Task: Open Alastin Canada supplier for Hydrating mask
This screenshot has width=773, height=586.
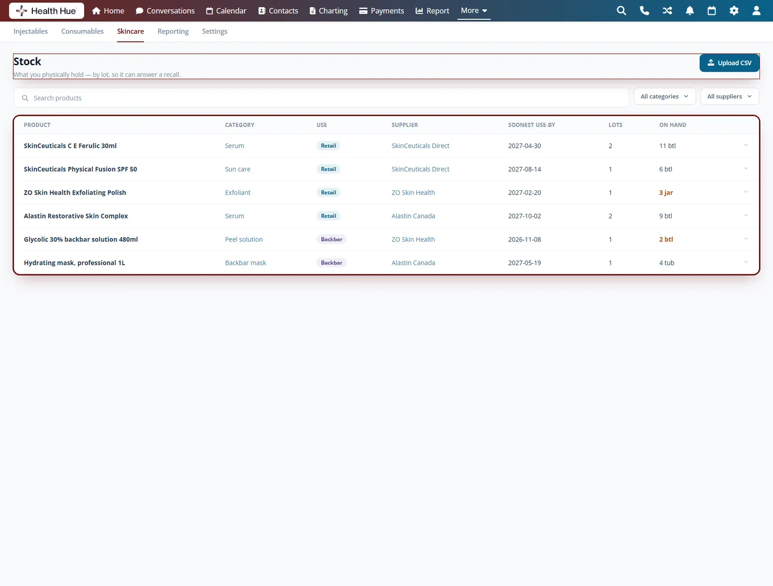Action: click(413, 263)
